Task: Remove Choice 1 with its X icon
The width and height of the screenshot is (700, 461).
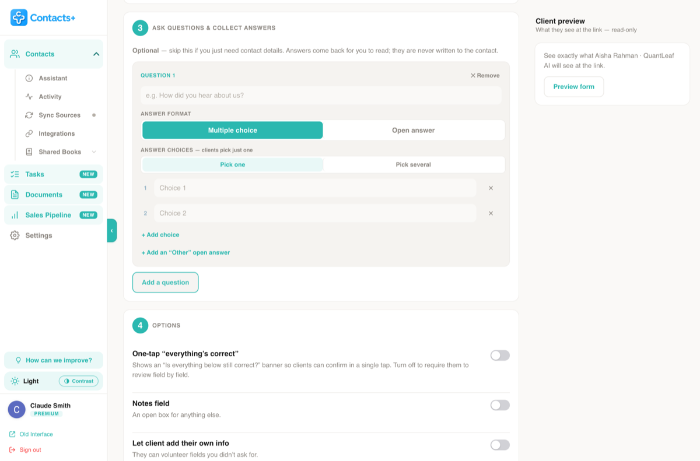Action: tap(491, 188)
